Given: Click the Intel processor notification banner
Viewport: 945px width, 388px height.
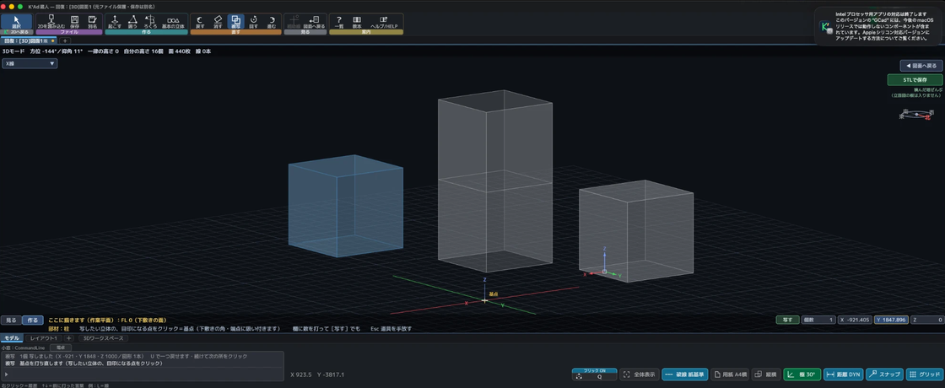Looking at the screenshot, I should pos(879,26).
